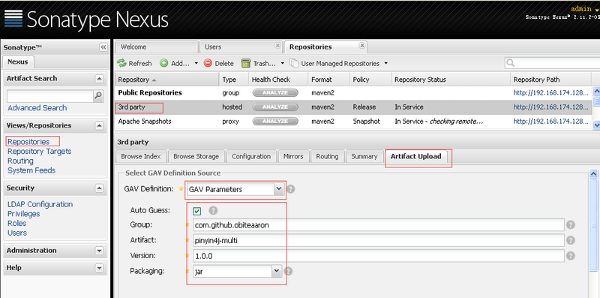Open the Add repository menu

coord(179,64)
